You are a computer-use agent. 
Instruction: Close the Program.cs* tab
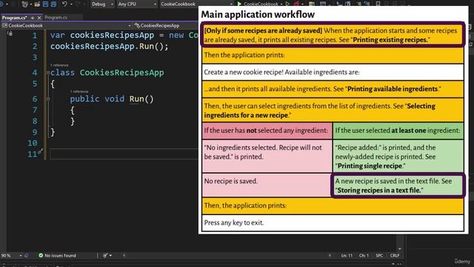pyautogui.click(x=39, y=18)
